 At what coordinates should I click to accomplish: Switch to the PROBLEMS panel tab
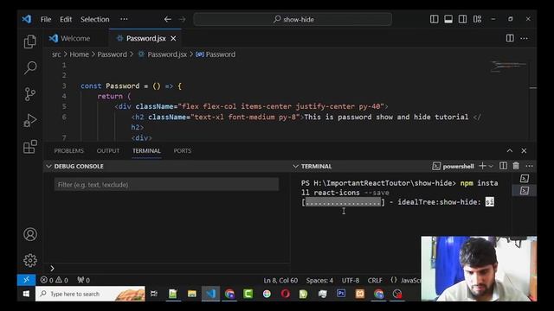(x=69, y=150)
